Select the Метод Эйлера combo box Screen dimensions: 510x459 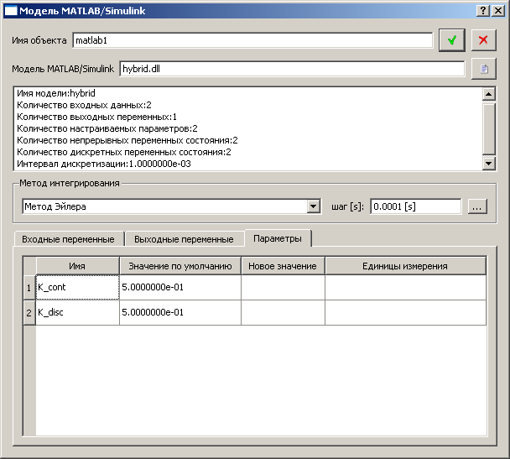click(171, 206)
